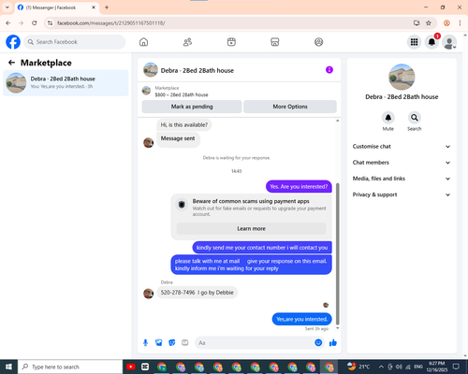Send a thumbs-up like
468x374 pixels.
tap(333, 343)
